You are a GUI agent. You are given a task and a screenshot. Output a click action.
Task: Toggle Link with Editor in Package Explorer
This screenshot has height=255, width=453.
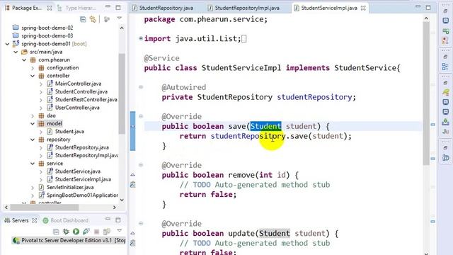[93, 19]
